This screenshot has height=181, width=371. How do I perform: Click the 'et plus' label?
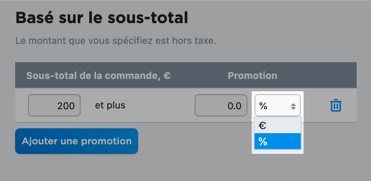[x=110, y=105]
